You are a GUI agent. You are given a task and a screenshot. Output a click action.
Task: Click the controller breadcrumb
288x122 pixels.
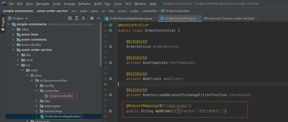tap(150, 11)
